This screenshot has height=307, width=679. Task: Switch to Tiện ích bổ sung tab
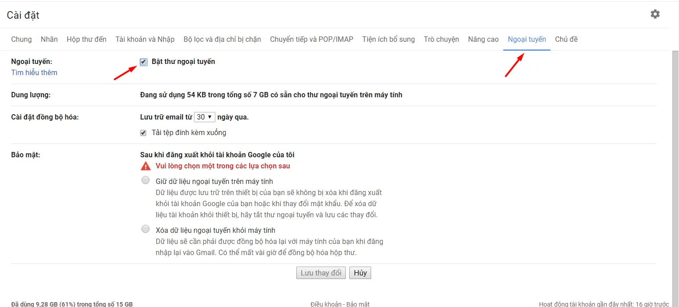pyautogui.click(x=388, y=40)
